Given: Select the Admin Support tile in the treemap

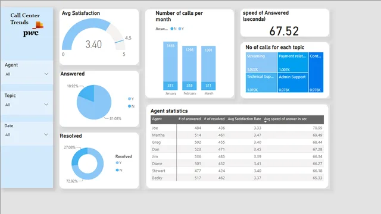Looking at the screenshot, I should point(293,83).
